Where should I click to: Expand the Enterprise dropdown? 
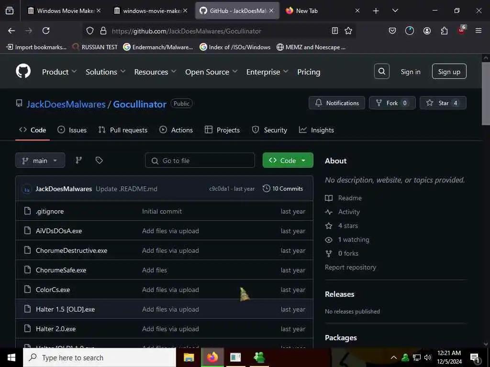(x=267, y=72)
